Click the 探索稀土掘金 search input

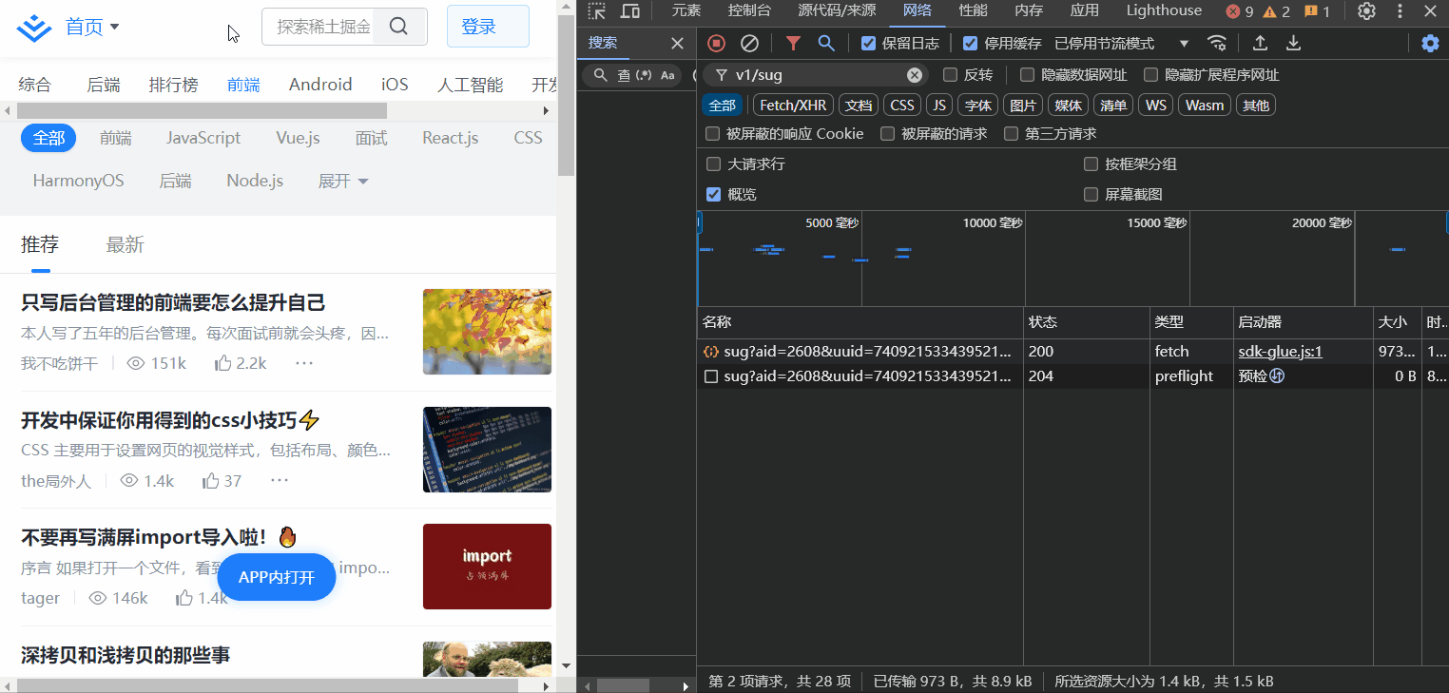(323, 27)
